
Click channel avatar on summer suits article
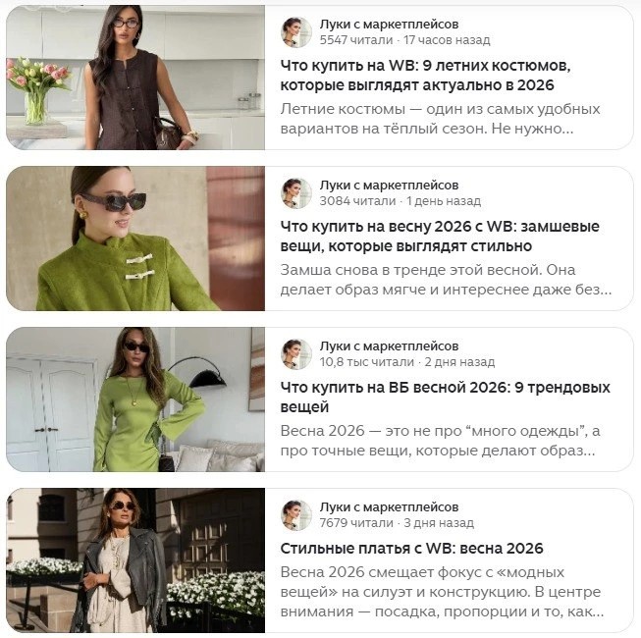point(296,32)
